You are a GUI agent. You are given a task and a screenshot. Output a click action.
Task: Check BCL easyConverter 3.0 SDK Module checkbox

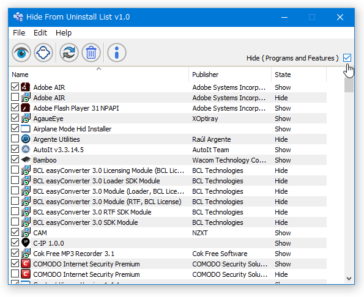tap(15, 222)
